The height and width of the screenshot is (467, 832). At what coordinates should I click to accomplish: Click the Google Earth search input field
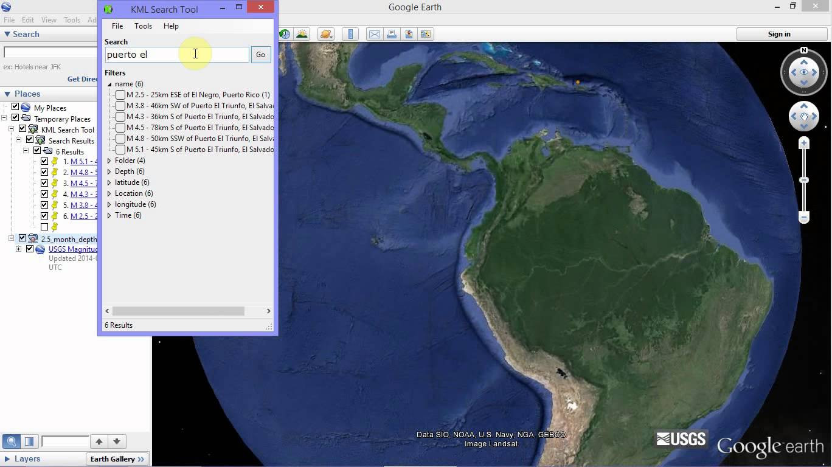51,52
